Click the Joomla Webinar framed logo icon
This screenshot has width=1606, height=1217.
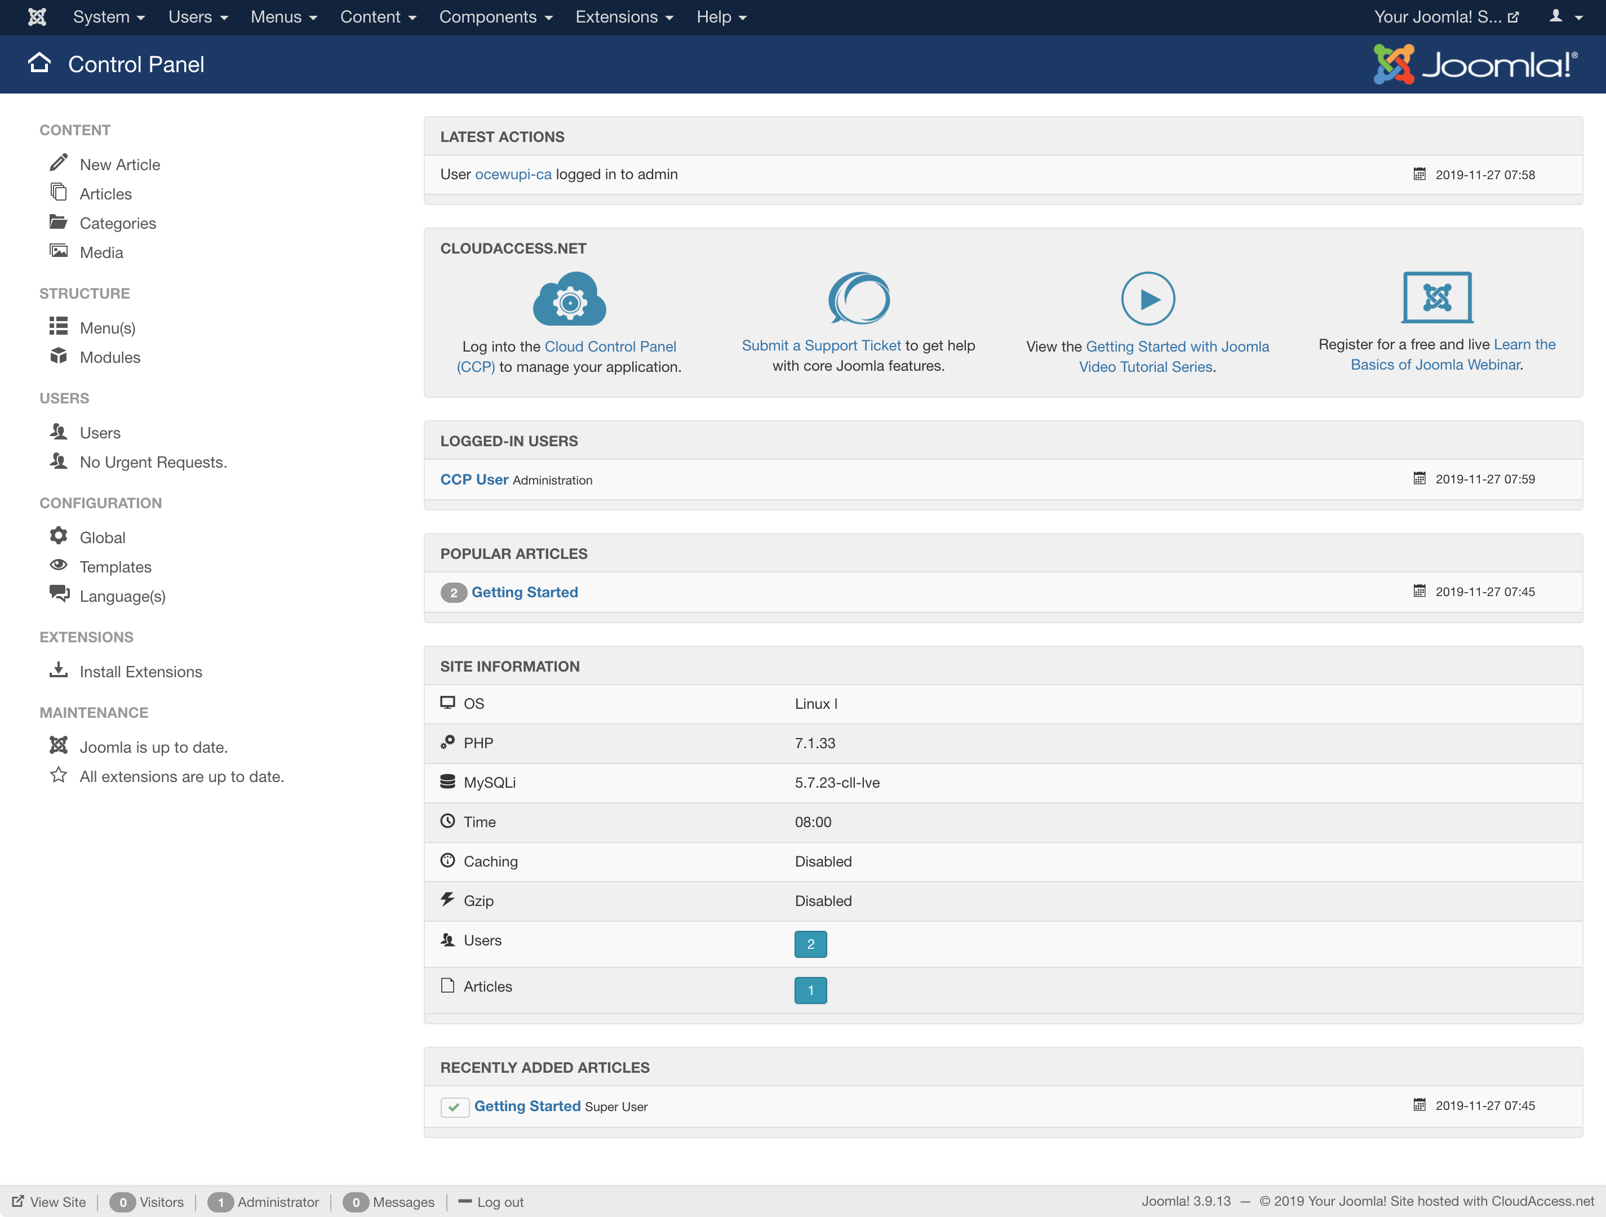tap(1438, 297)
